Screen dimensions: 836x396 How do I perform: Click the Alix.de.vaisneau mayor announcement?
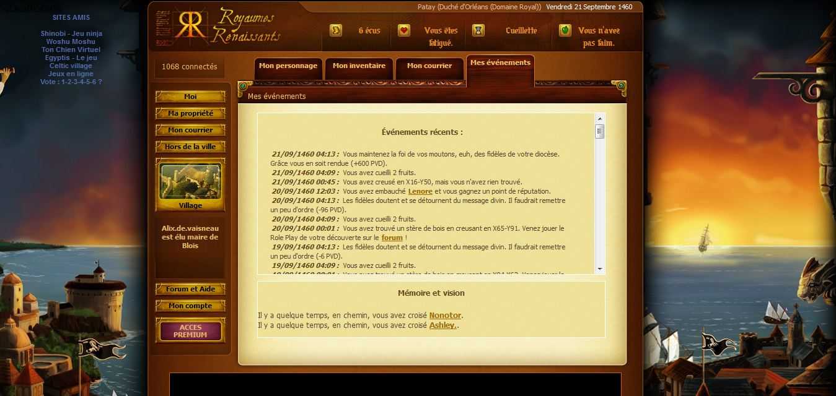(190, 237)
